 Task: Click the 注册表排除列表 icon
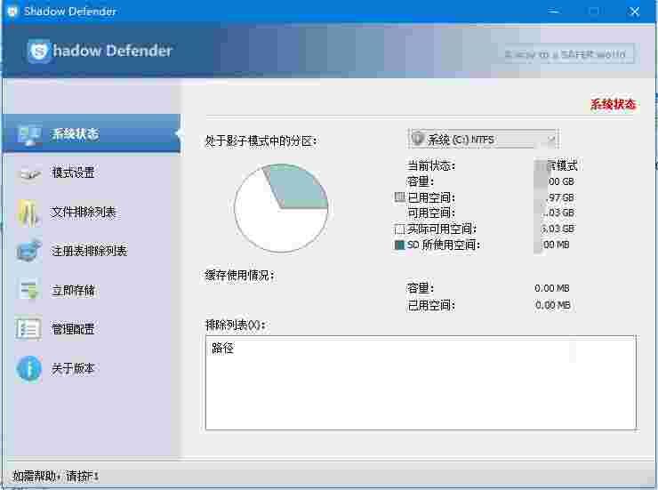click(x=29, y=251)
